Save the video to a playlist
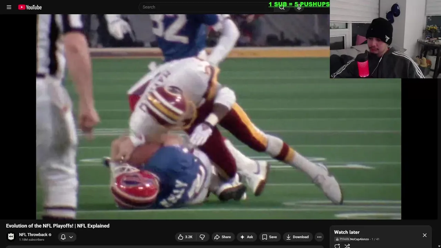The image size is (441, 248). 269,237
